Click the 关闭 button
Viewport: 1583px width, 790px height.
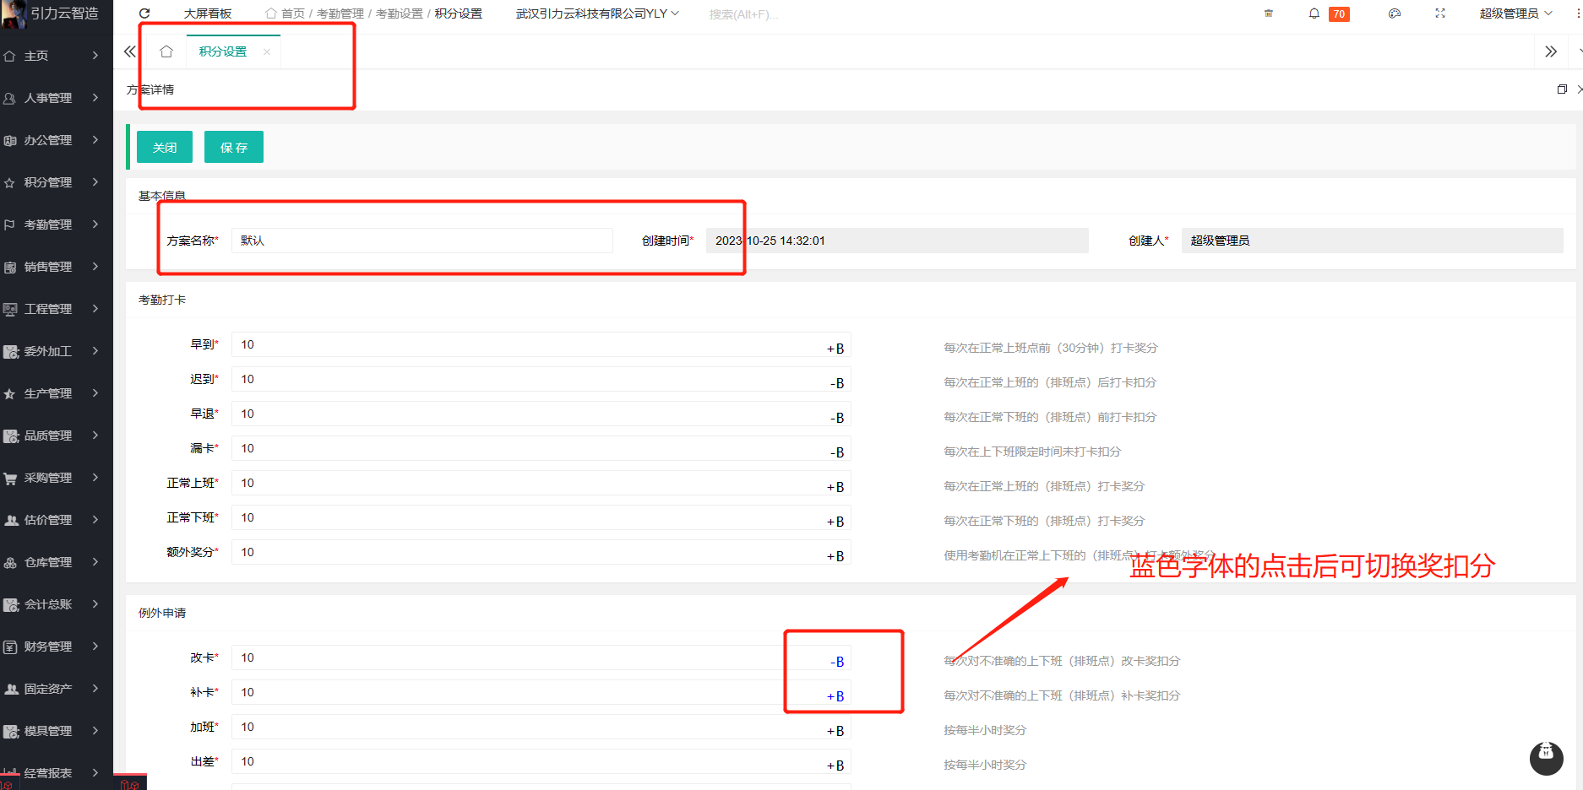(x=165, y=147)
